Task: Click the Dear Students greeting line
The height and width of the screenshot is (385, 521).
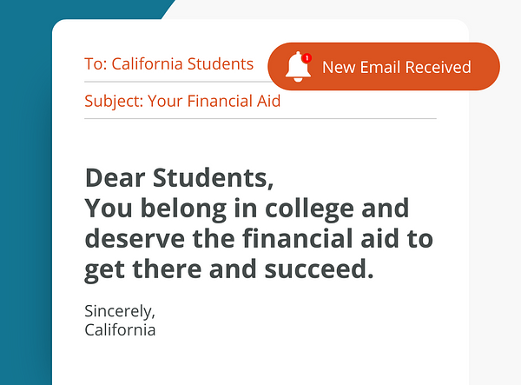Action: coord(180,178)
